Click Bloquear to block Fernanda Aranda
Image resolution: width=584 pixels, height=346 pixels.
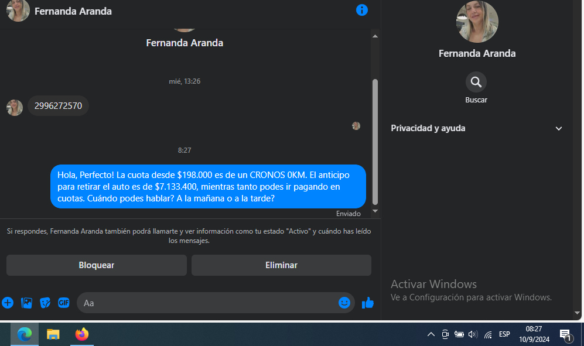coord(97,265)
